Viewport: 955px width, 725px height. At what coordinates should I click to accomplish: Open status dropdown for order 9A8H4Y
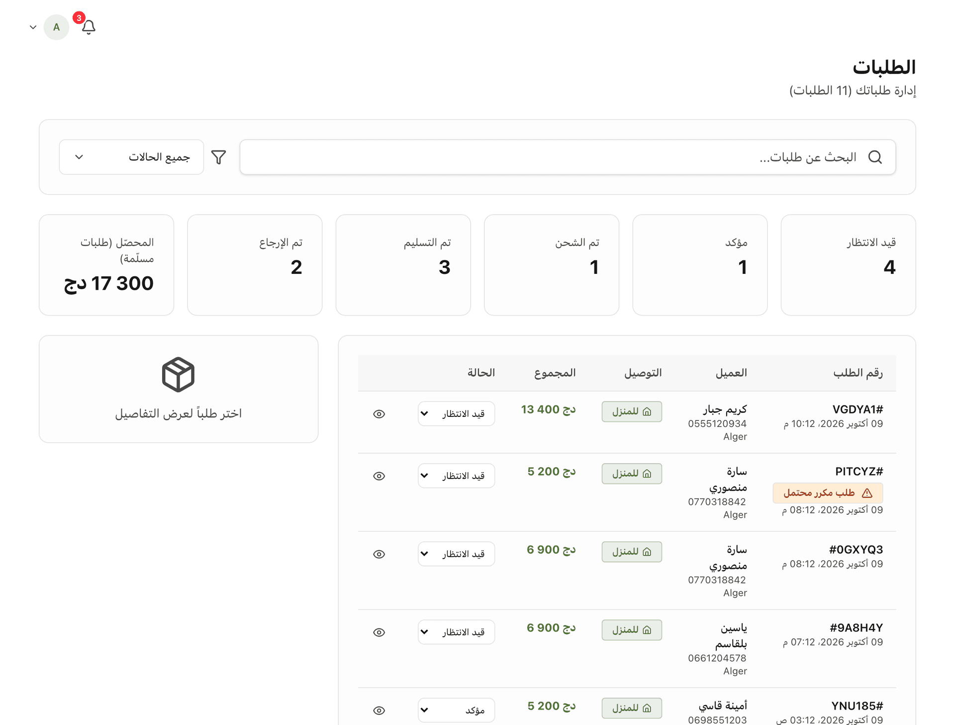click(x=456, y=632)
